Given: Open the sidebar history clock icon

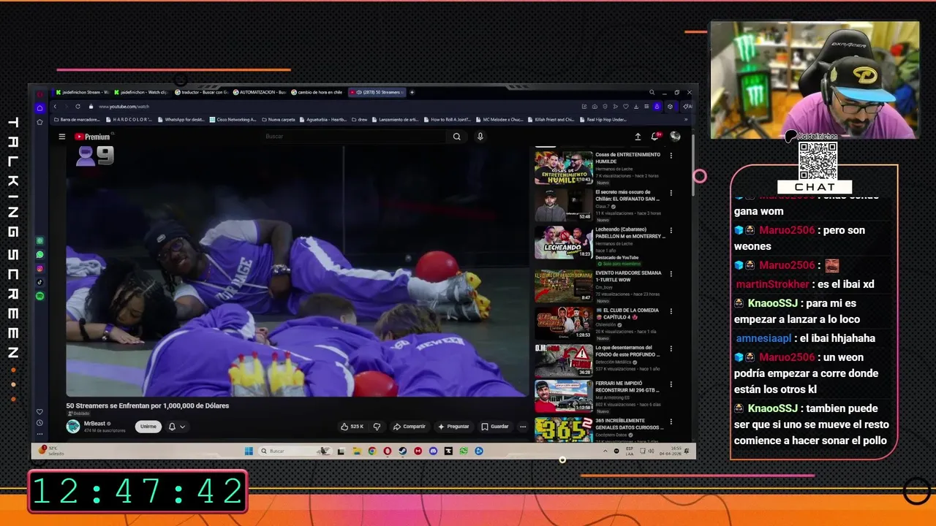Looking at the screenshot, I should pos(39,423).
